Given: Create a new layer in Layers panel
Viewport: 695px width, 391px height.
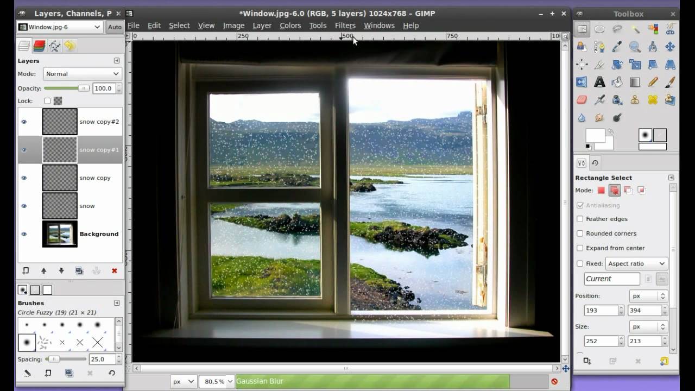Looking at the screenshot, I should (x=26, y=270).
